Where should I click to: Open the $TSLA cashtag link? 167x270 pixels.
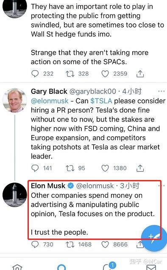pos(101,101)
